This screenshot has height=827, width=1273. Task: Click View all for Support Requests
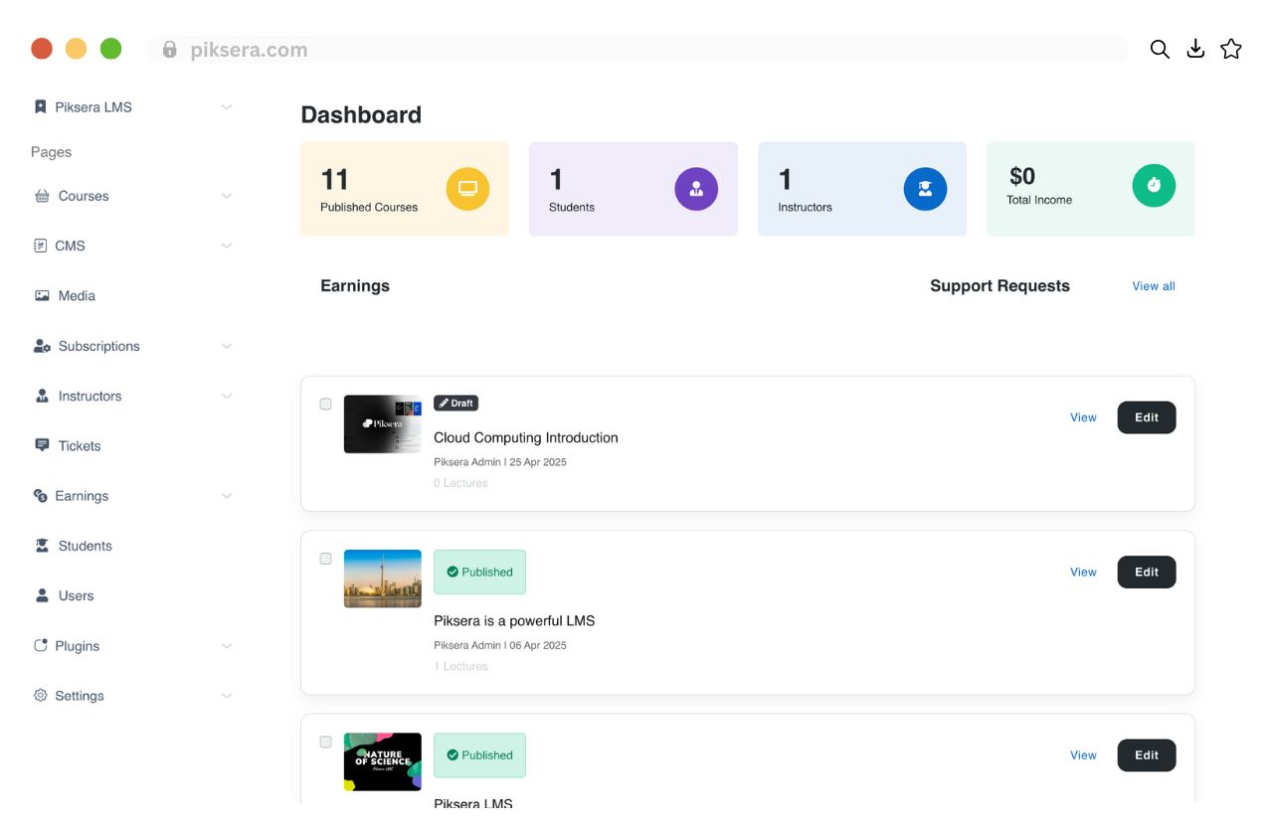[x=1153, y=286]
